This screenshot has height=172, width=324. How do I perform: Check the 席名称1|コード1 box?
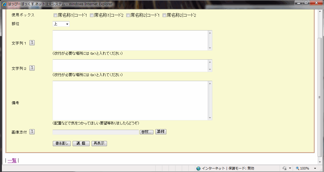click(x=55, y=15)
